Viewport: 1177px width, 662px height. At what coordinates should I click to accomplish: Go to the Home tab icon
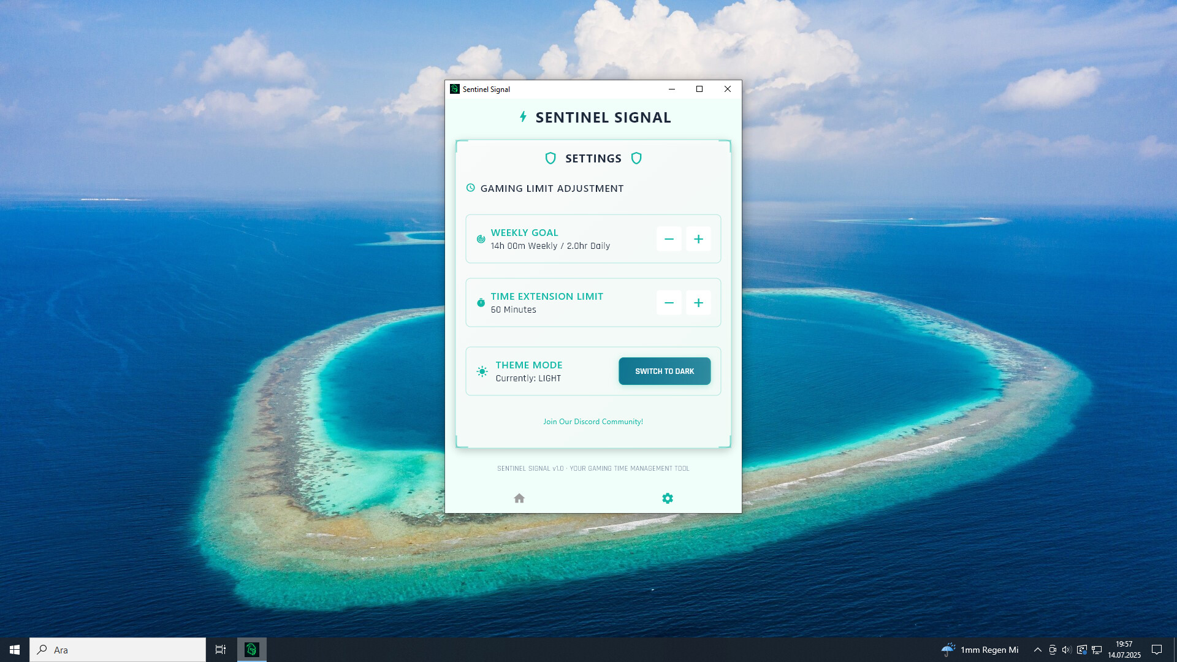[519, 498]
